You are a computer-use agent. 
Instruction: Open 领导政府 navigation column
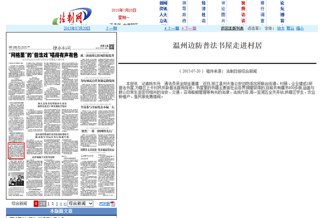tap(184, 12)
